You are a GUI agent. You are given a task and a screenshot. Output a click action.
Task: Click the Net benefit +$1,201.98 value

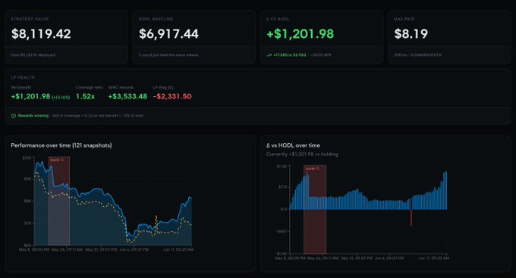point(30,97)
